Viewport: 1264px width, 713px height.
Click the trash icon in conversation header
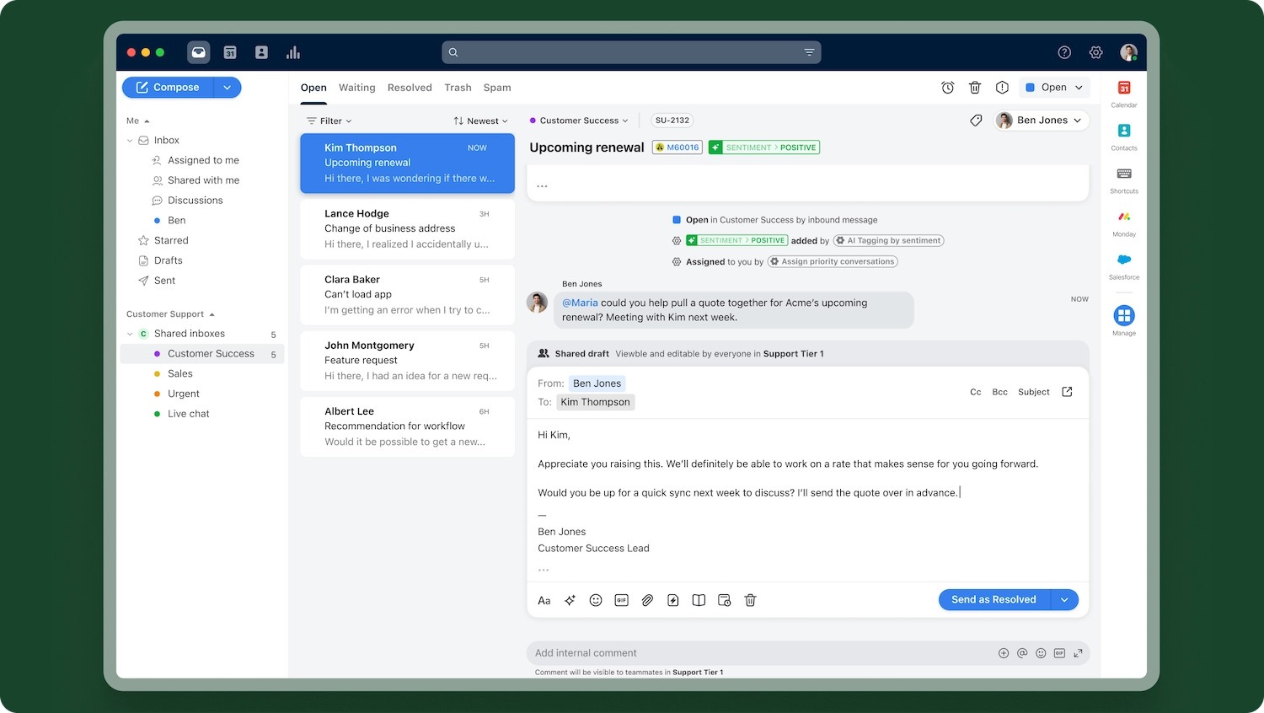pyautogui.click(x=975, y=88)
